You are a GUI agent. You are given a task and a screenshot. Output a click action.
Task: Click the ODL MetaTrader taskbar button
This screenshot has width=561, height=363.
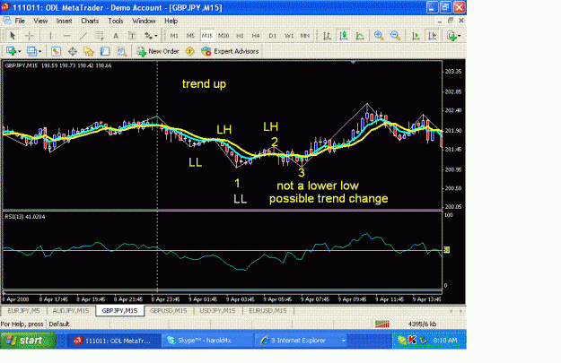click(x=114, y=341)
